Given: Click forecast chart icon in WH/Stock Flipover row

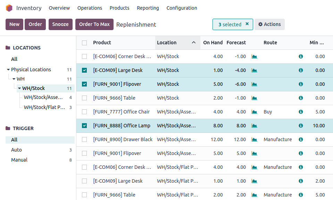Looking at the screenshot, I should point(254,84).
